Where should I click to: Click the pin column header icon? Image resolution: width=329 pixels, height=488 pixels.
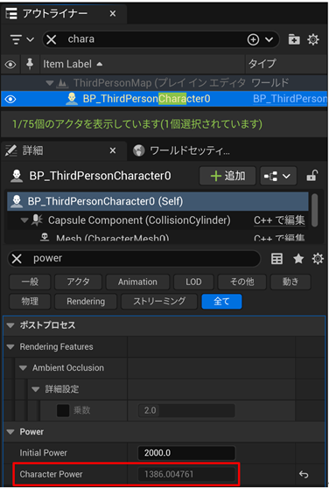[x=30, y=64]
